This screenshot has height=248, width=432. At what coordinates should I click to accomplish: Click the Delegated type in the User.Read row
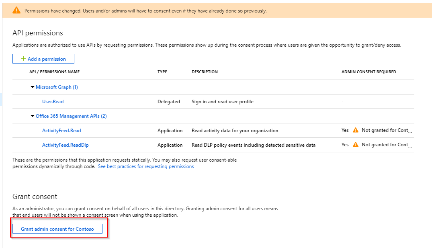pos(169,101)
